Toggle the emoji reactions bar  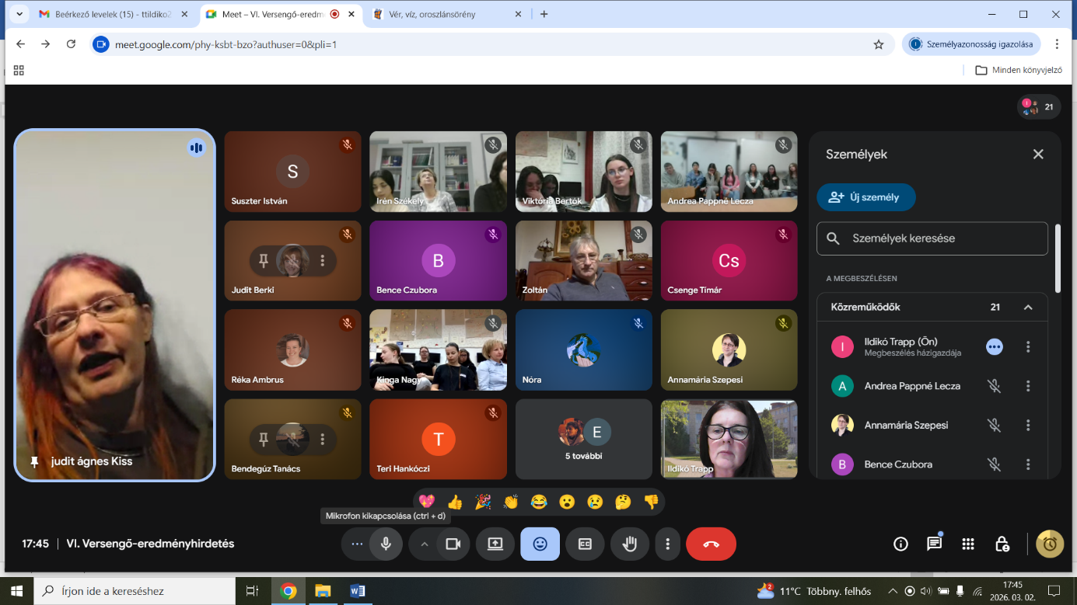coord(540,544)
